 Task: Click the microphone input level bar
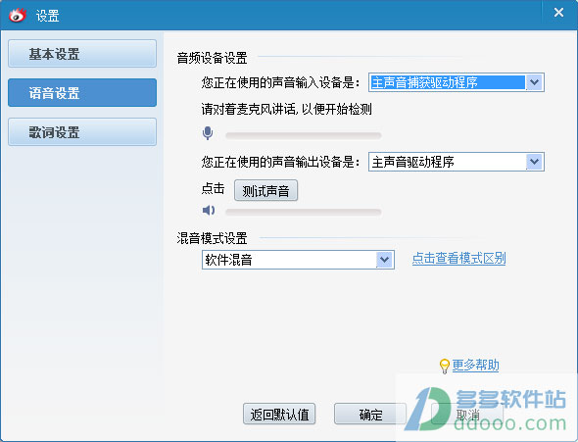(304, 135)
